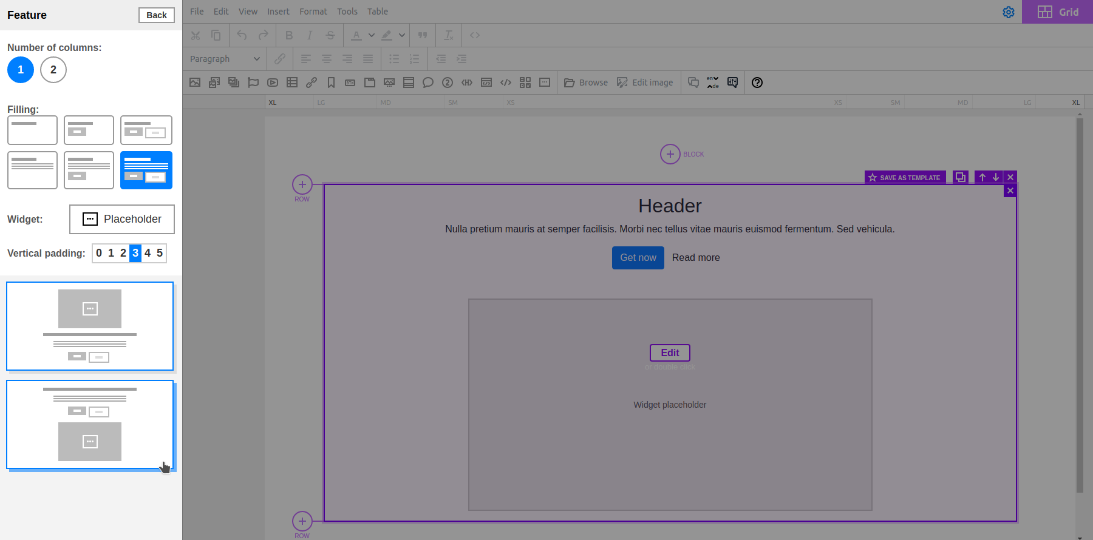Click the highlight color marker button
Screen dimensions: 1093x540
pos(387,35)
